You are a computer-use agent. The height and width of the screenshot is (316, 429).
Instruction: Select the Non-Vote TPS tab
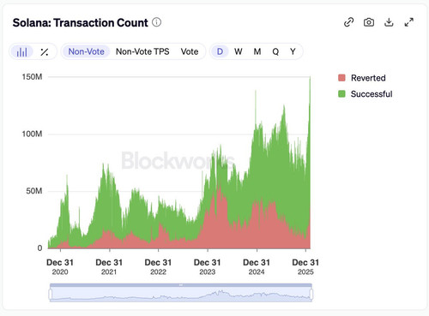tap(142, 51)
